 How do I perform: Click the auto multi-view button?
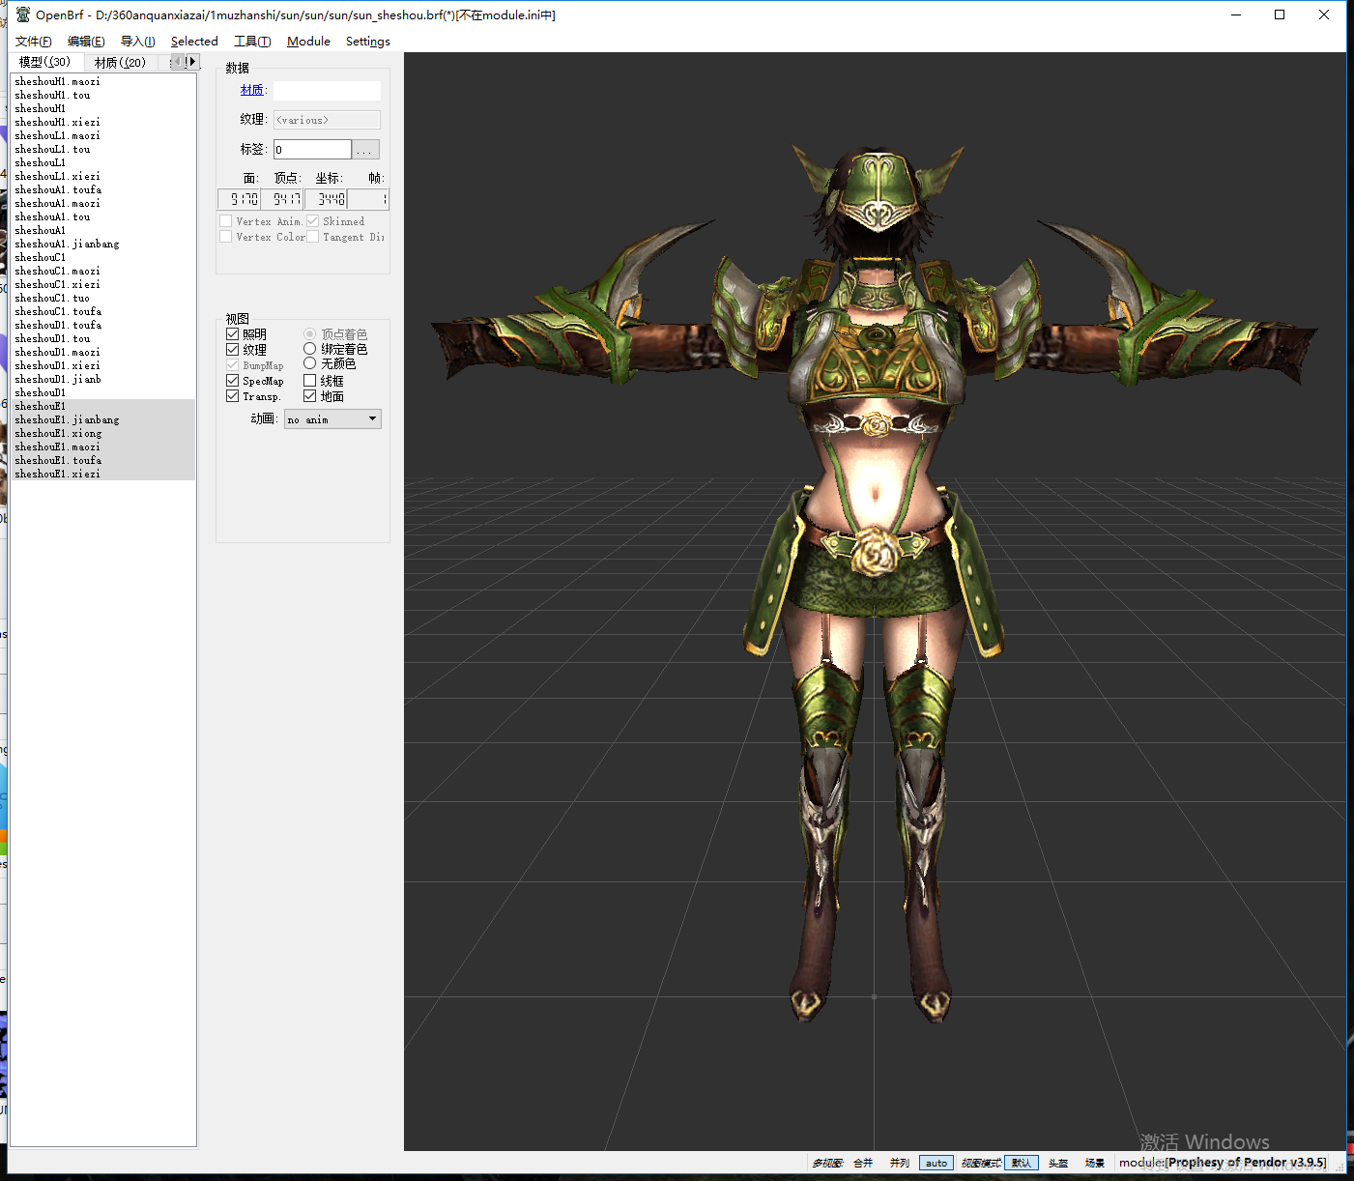click(936, 1163)
